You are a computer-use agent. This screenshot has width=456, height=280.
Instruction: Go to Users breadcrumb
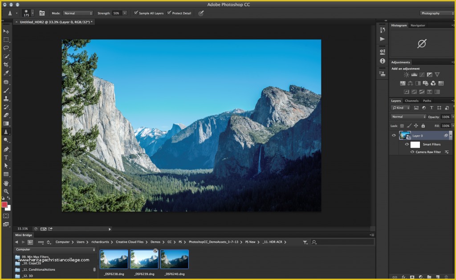click(81, 242)
